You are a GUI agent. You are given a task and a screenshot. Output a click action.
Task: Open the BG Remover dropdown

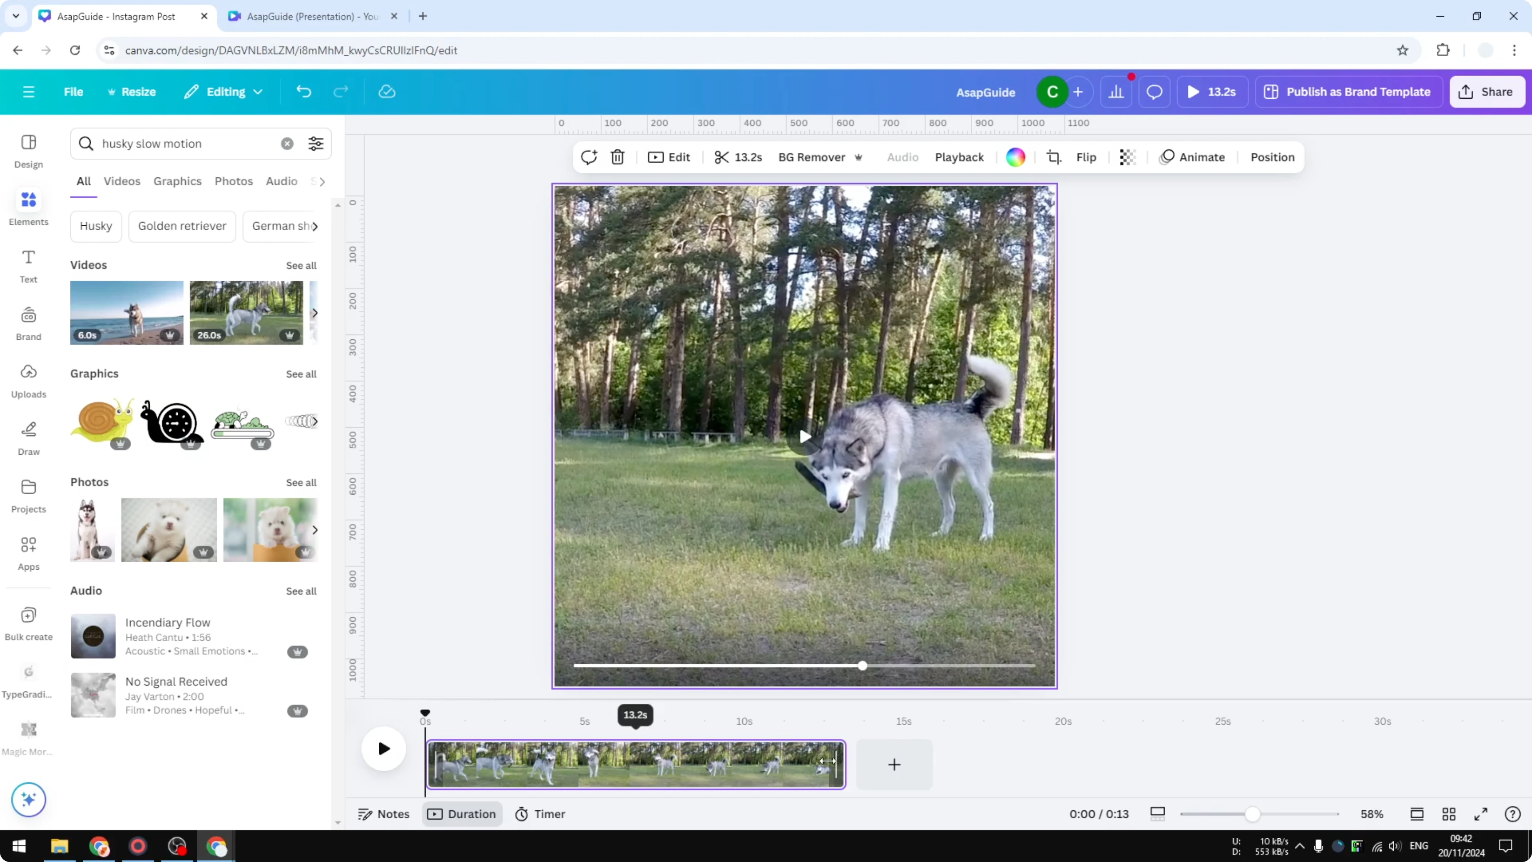pyautogui.click(x=858, y=157)
